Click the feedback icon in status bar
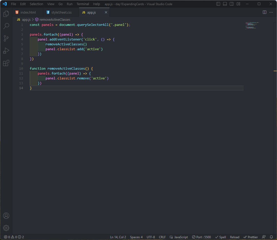 point(264,237)
